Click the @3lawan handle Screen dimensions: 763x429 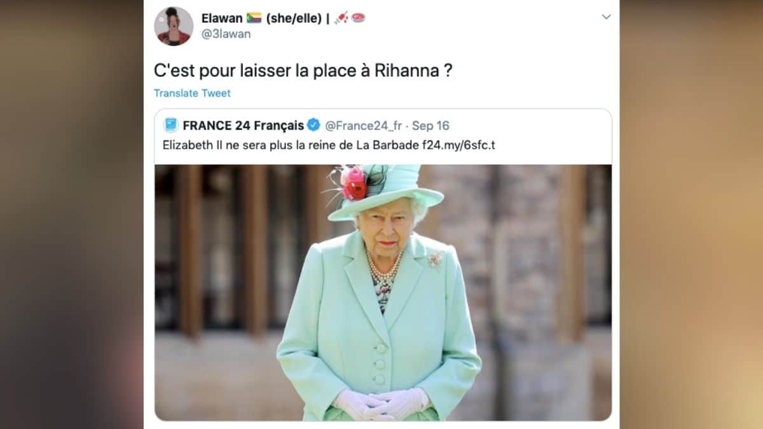click(226, 34)
